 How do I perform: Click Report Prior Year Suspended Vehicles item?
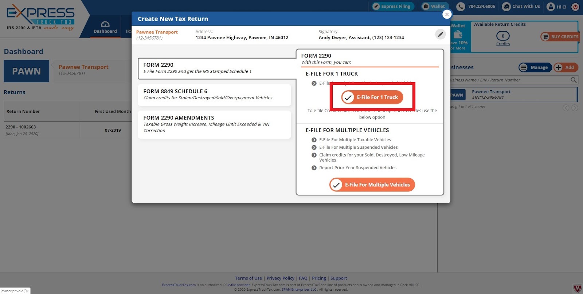pos(357,168)
